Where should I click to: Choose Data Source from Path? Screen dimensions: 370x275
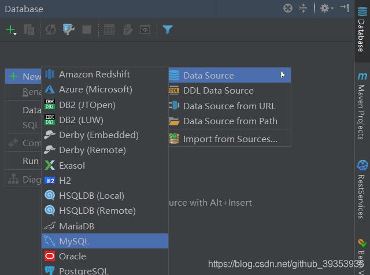click(x=230, y=121)
